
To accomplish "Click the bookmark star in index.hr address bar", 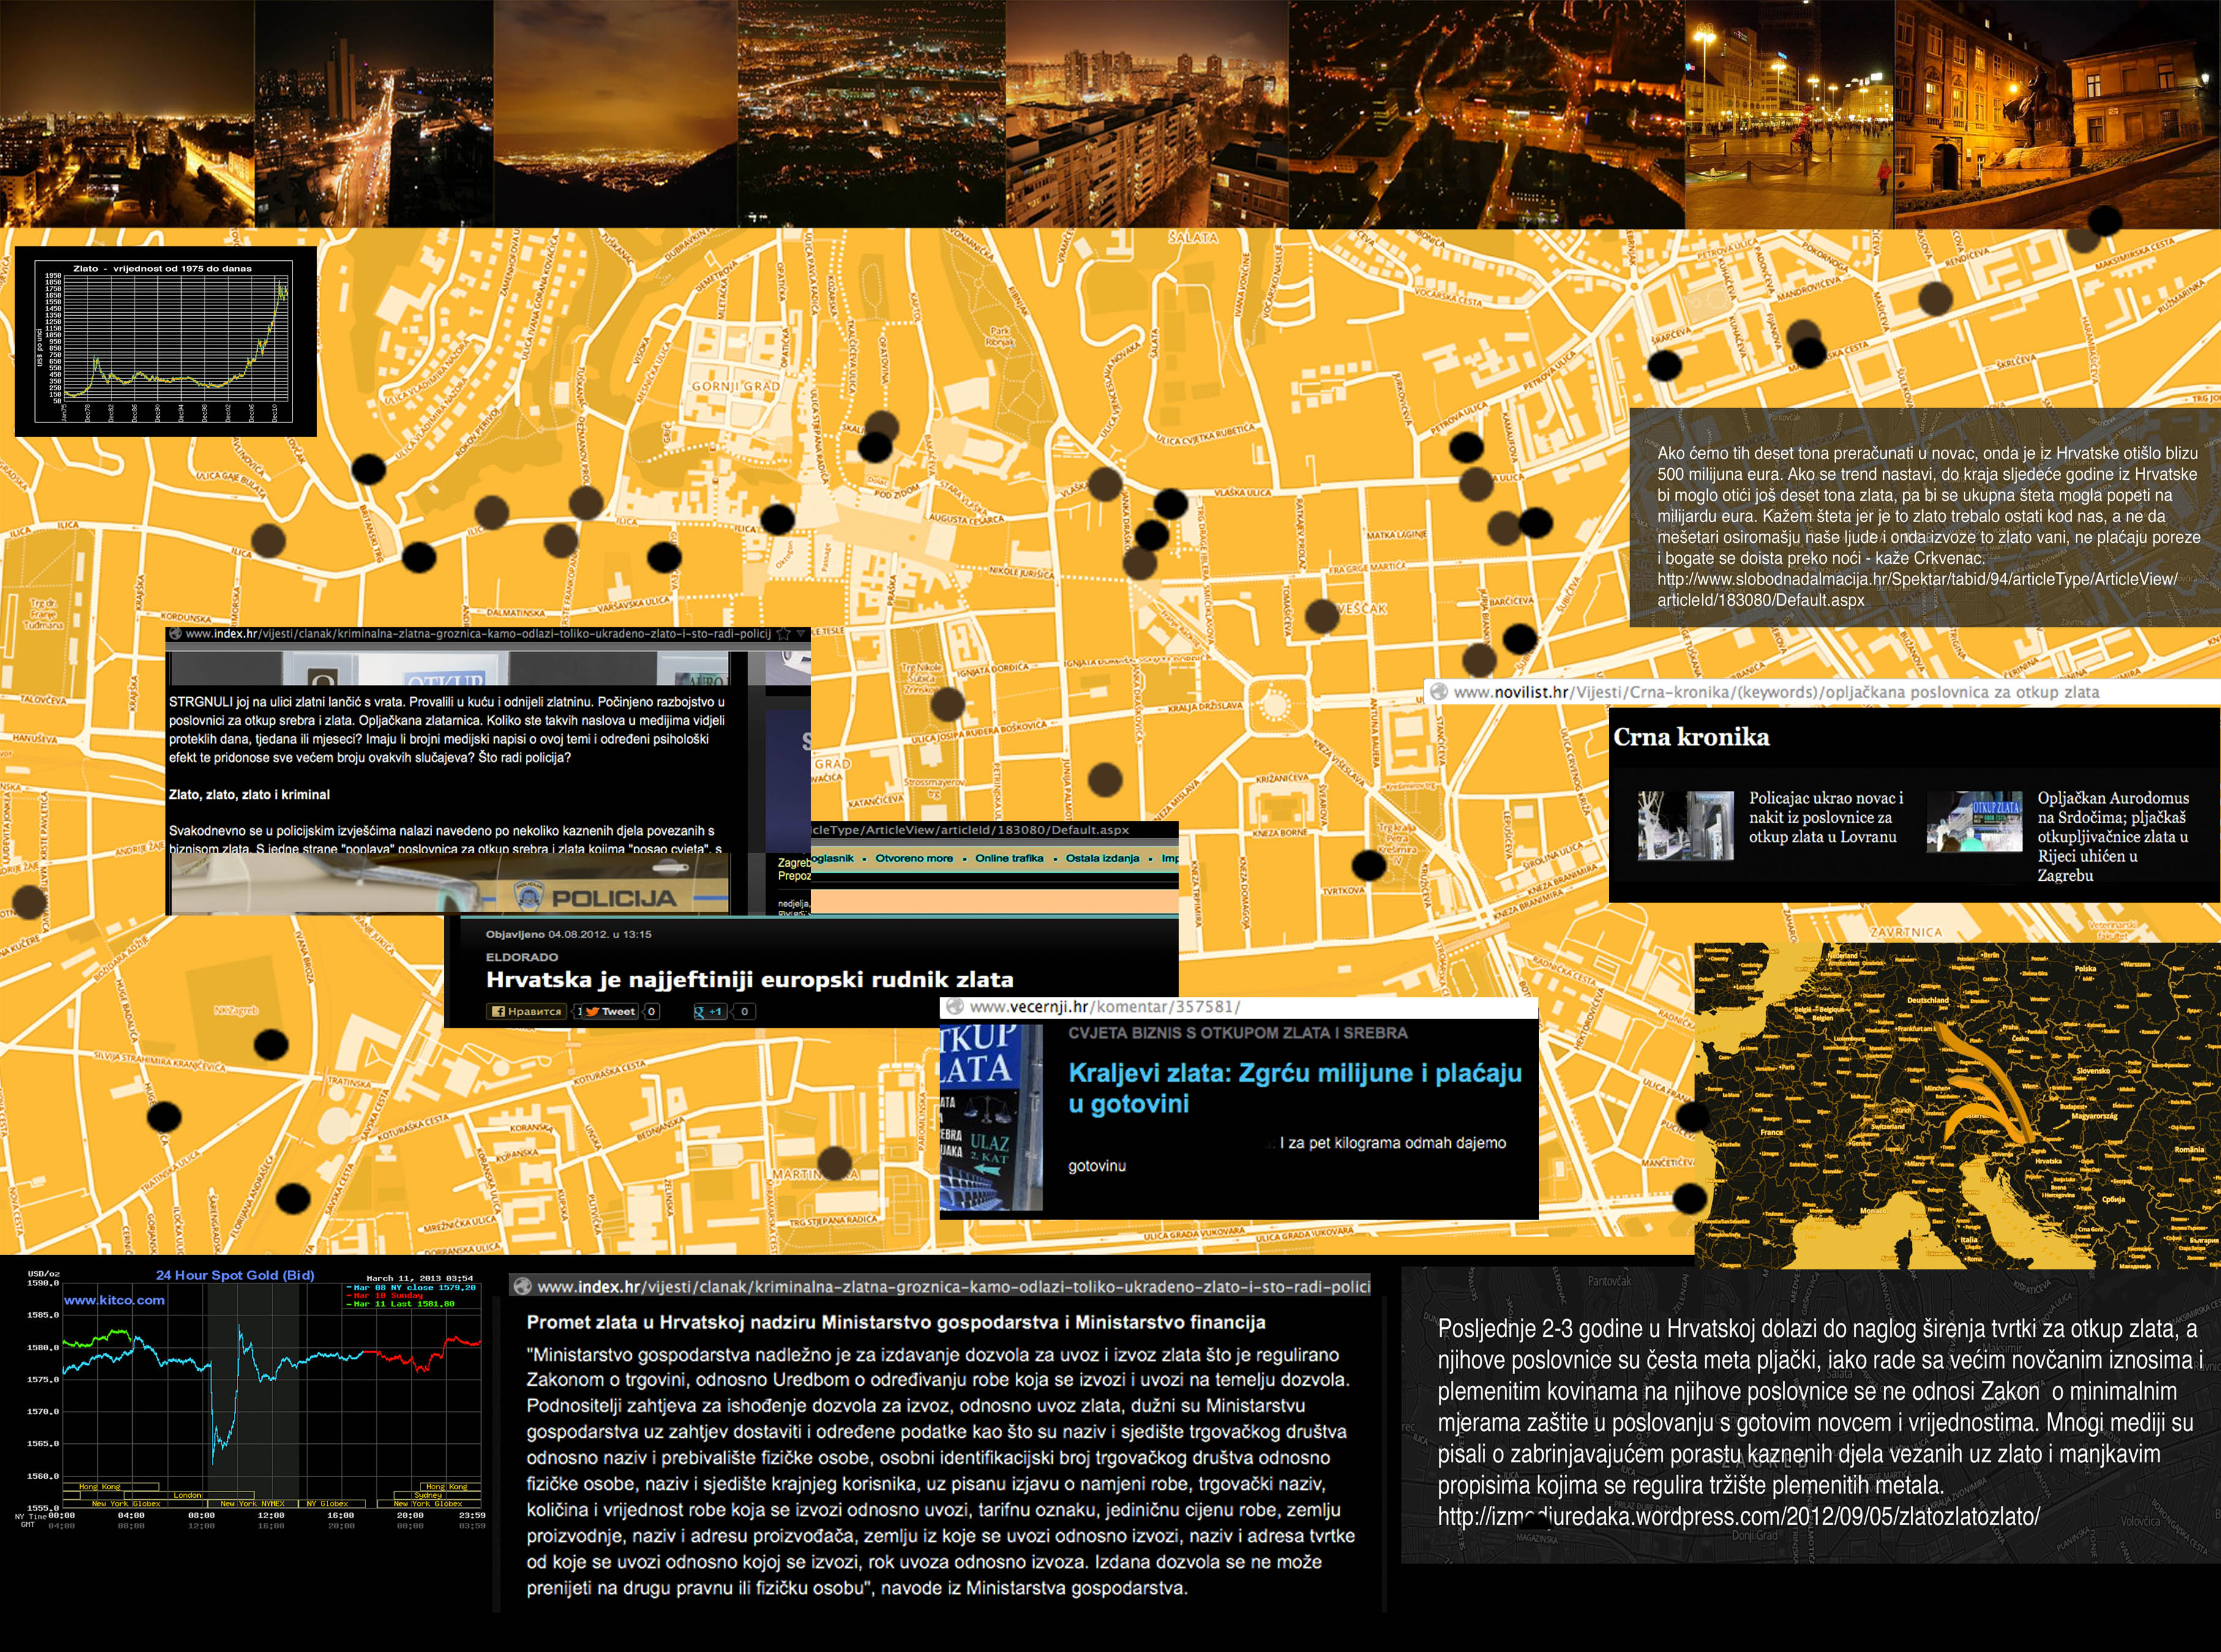I will coord(784,634).
